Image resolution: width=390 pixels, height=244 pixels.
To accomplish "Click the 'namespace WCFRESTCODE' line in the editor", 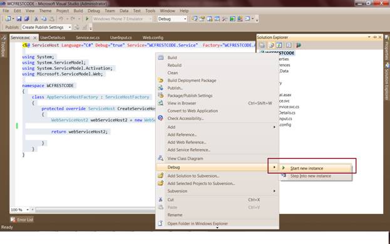I will coord(48,86).
